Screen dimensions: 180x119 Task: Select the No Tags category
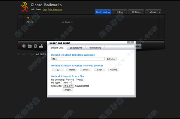[x=66, y=22]
